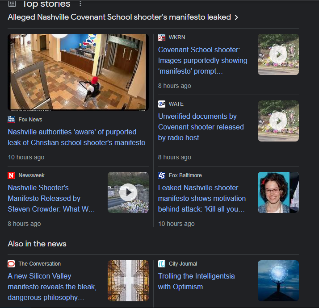Viewport: 319px width, 308px height.
Task: Click The Conversation source label
Action: (x=40, y=264)
